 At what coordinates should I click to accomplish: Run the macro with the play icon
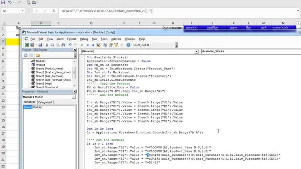(82, 45)
